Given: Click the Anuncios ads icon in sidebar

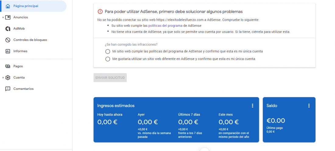Looking at the screenshot, I should [x=8, y=17].
